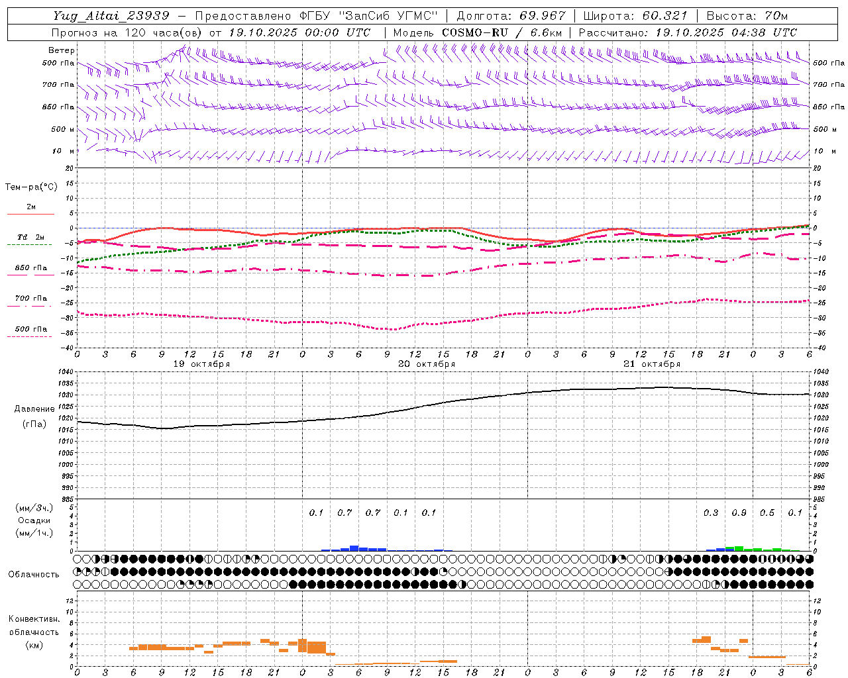Screen dimensions: 848x678
Task: Click the Долгота: 69.967 header field
Action: (x=511, y=16)
